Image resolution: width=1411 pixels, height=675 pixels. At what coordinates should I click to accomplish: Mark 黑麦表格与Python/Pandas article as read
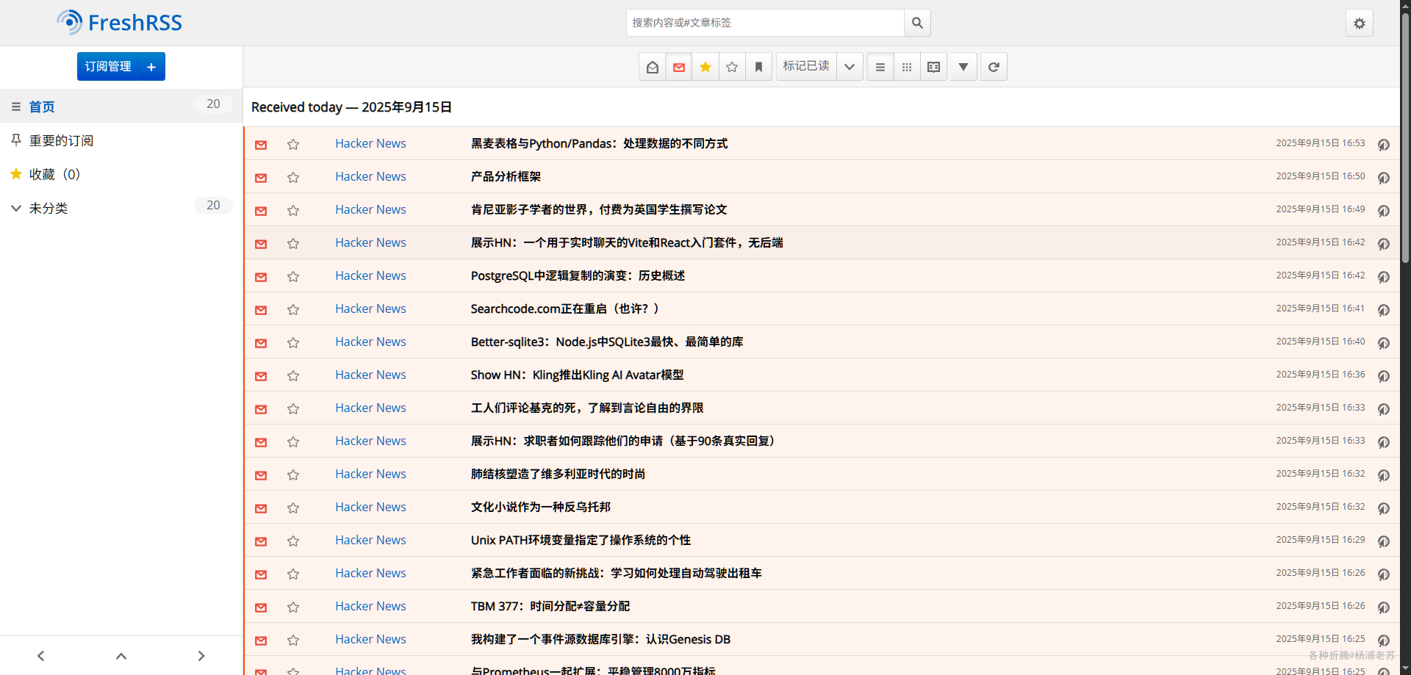[x=261, y=144]
